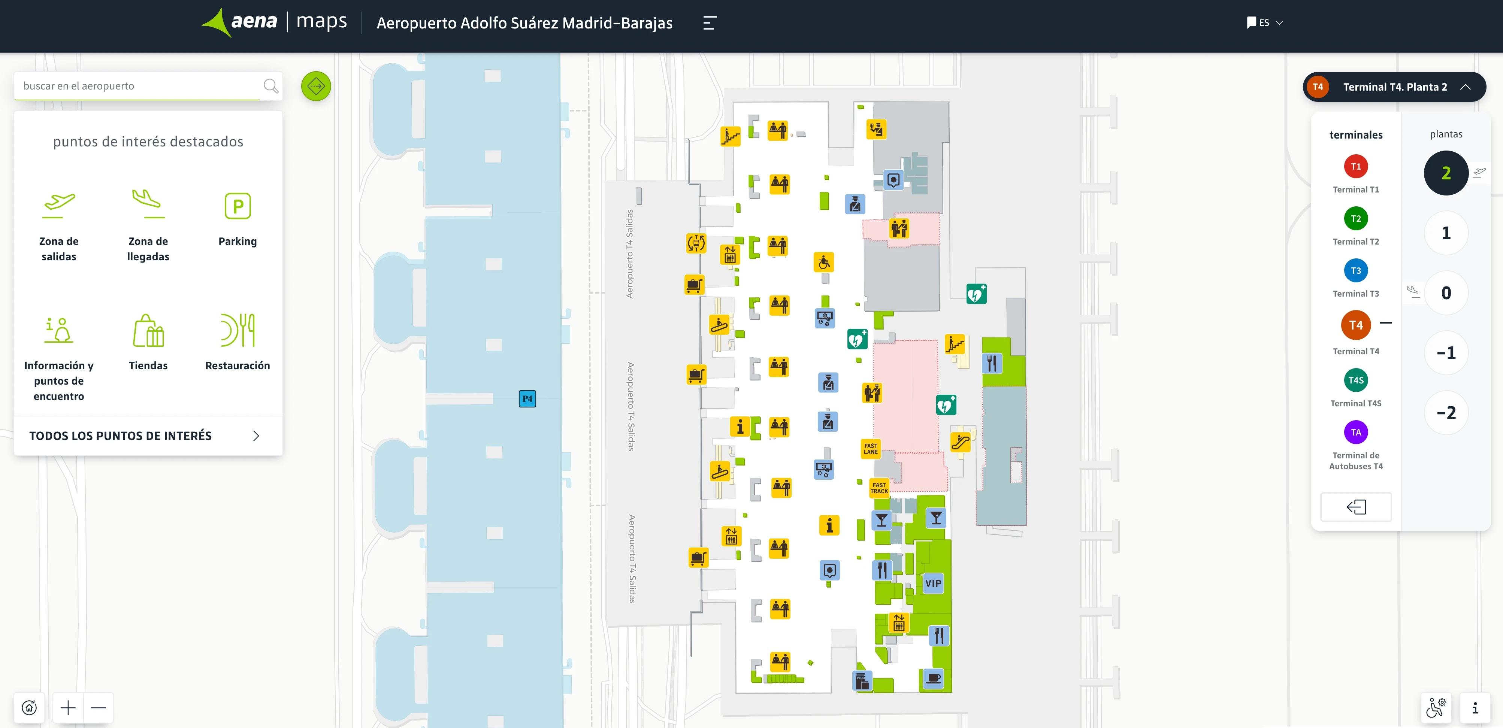Select Terminal T1 in terminals list
1503x728 pixels.
point(1355,167)
